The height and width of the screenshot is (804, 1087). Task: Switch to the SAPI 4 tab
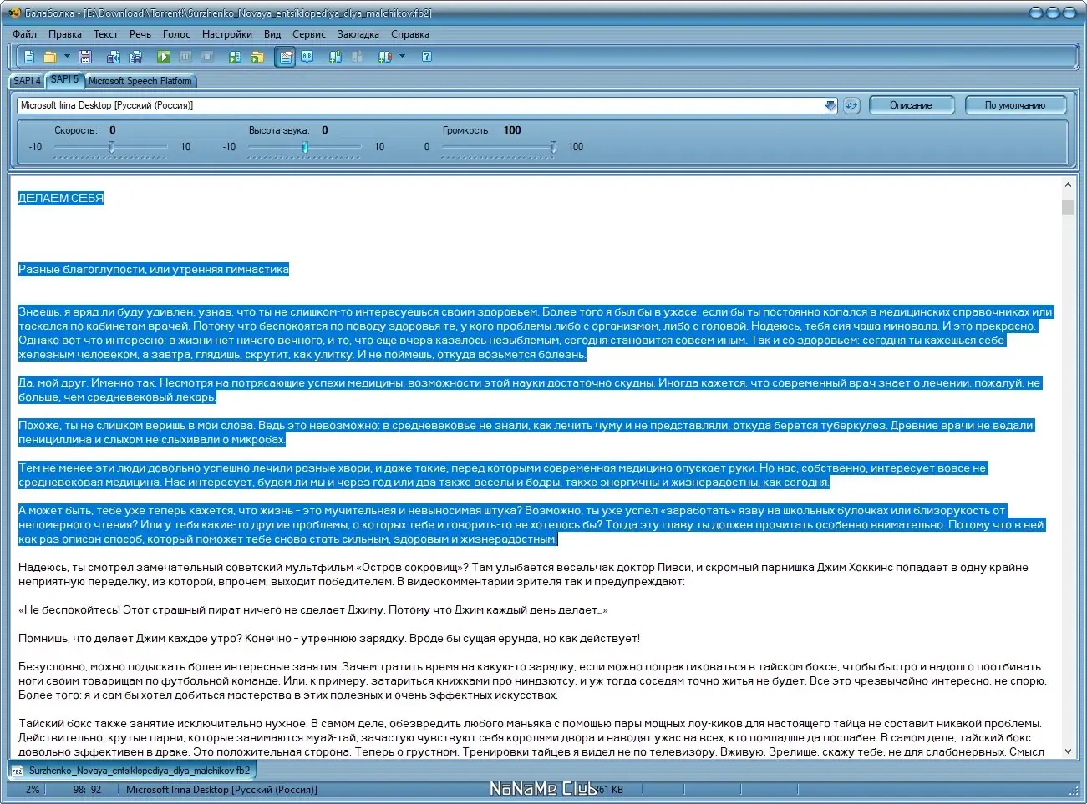(x=27, y=81)
